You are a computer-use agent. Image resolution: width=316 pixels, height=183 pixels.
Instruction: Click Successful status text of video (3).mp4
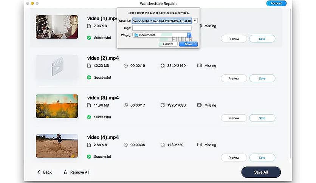[x=102, y=117]
